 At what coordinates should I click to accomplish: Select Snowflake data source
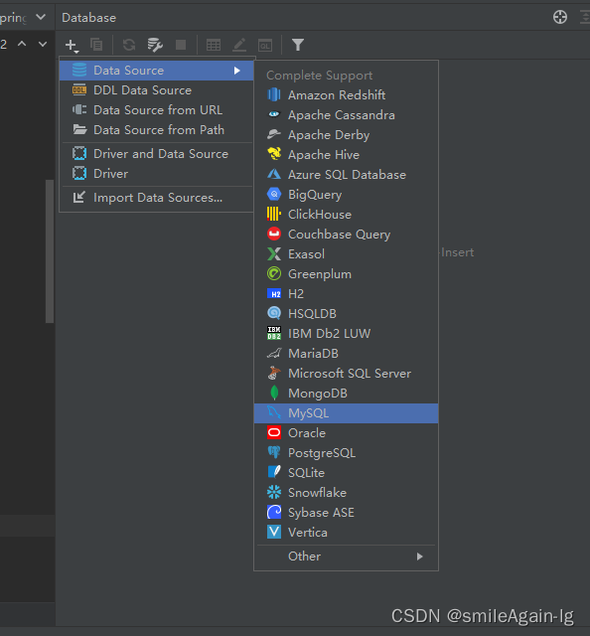pyautogui.click(x=346, y=493)
